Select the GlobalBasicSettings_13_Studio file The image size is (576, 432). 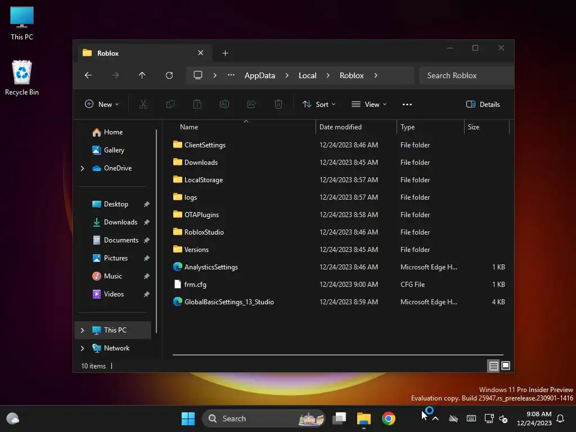[339, 302]
